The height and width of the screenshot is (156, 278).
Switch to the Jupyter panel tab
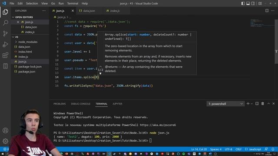tap(117, 104)
